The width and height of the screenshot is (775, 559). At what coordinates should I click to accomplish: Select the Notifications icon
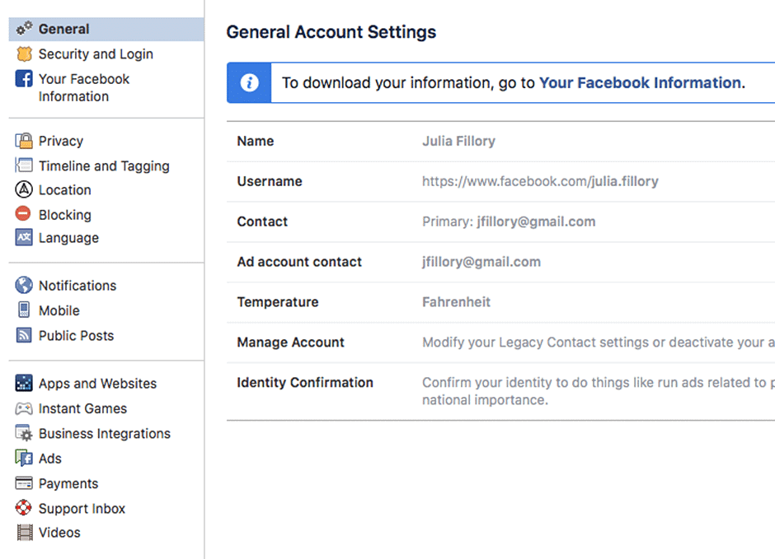click(22, 286)
